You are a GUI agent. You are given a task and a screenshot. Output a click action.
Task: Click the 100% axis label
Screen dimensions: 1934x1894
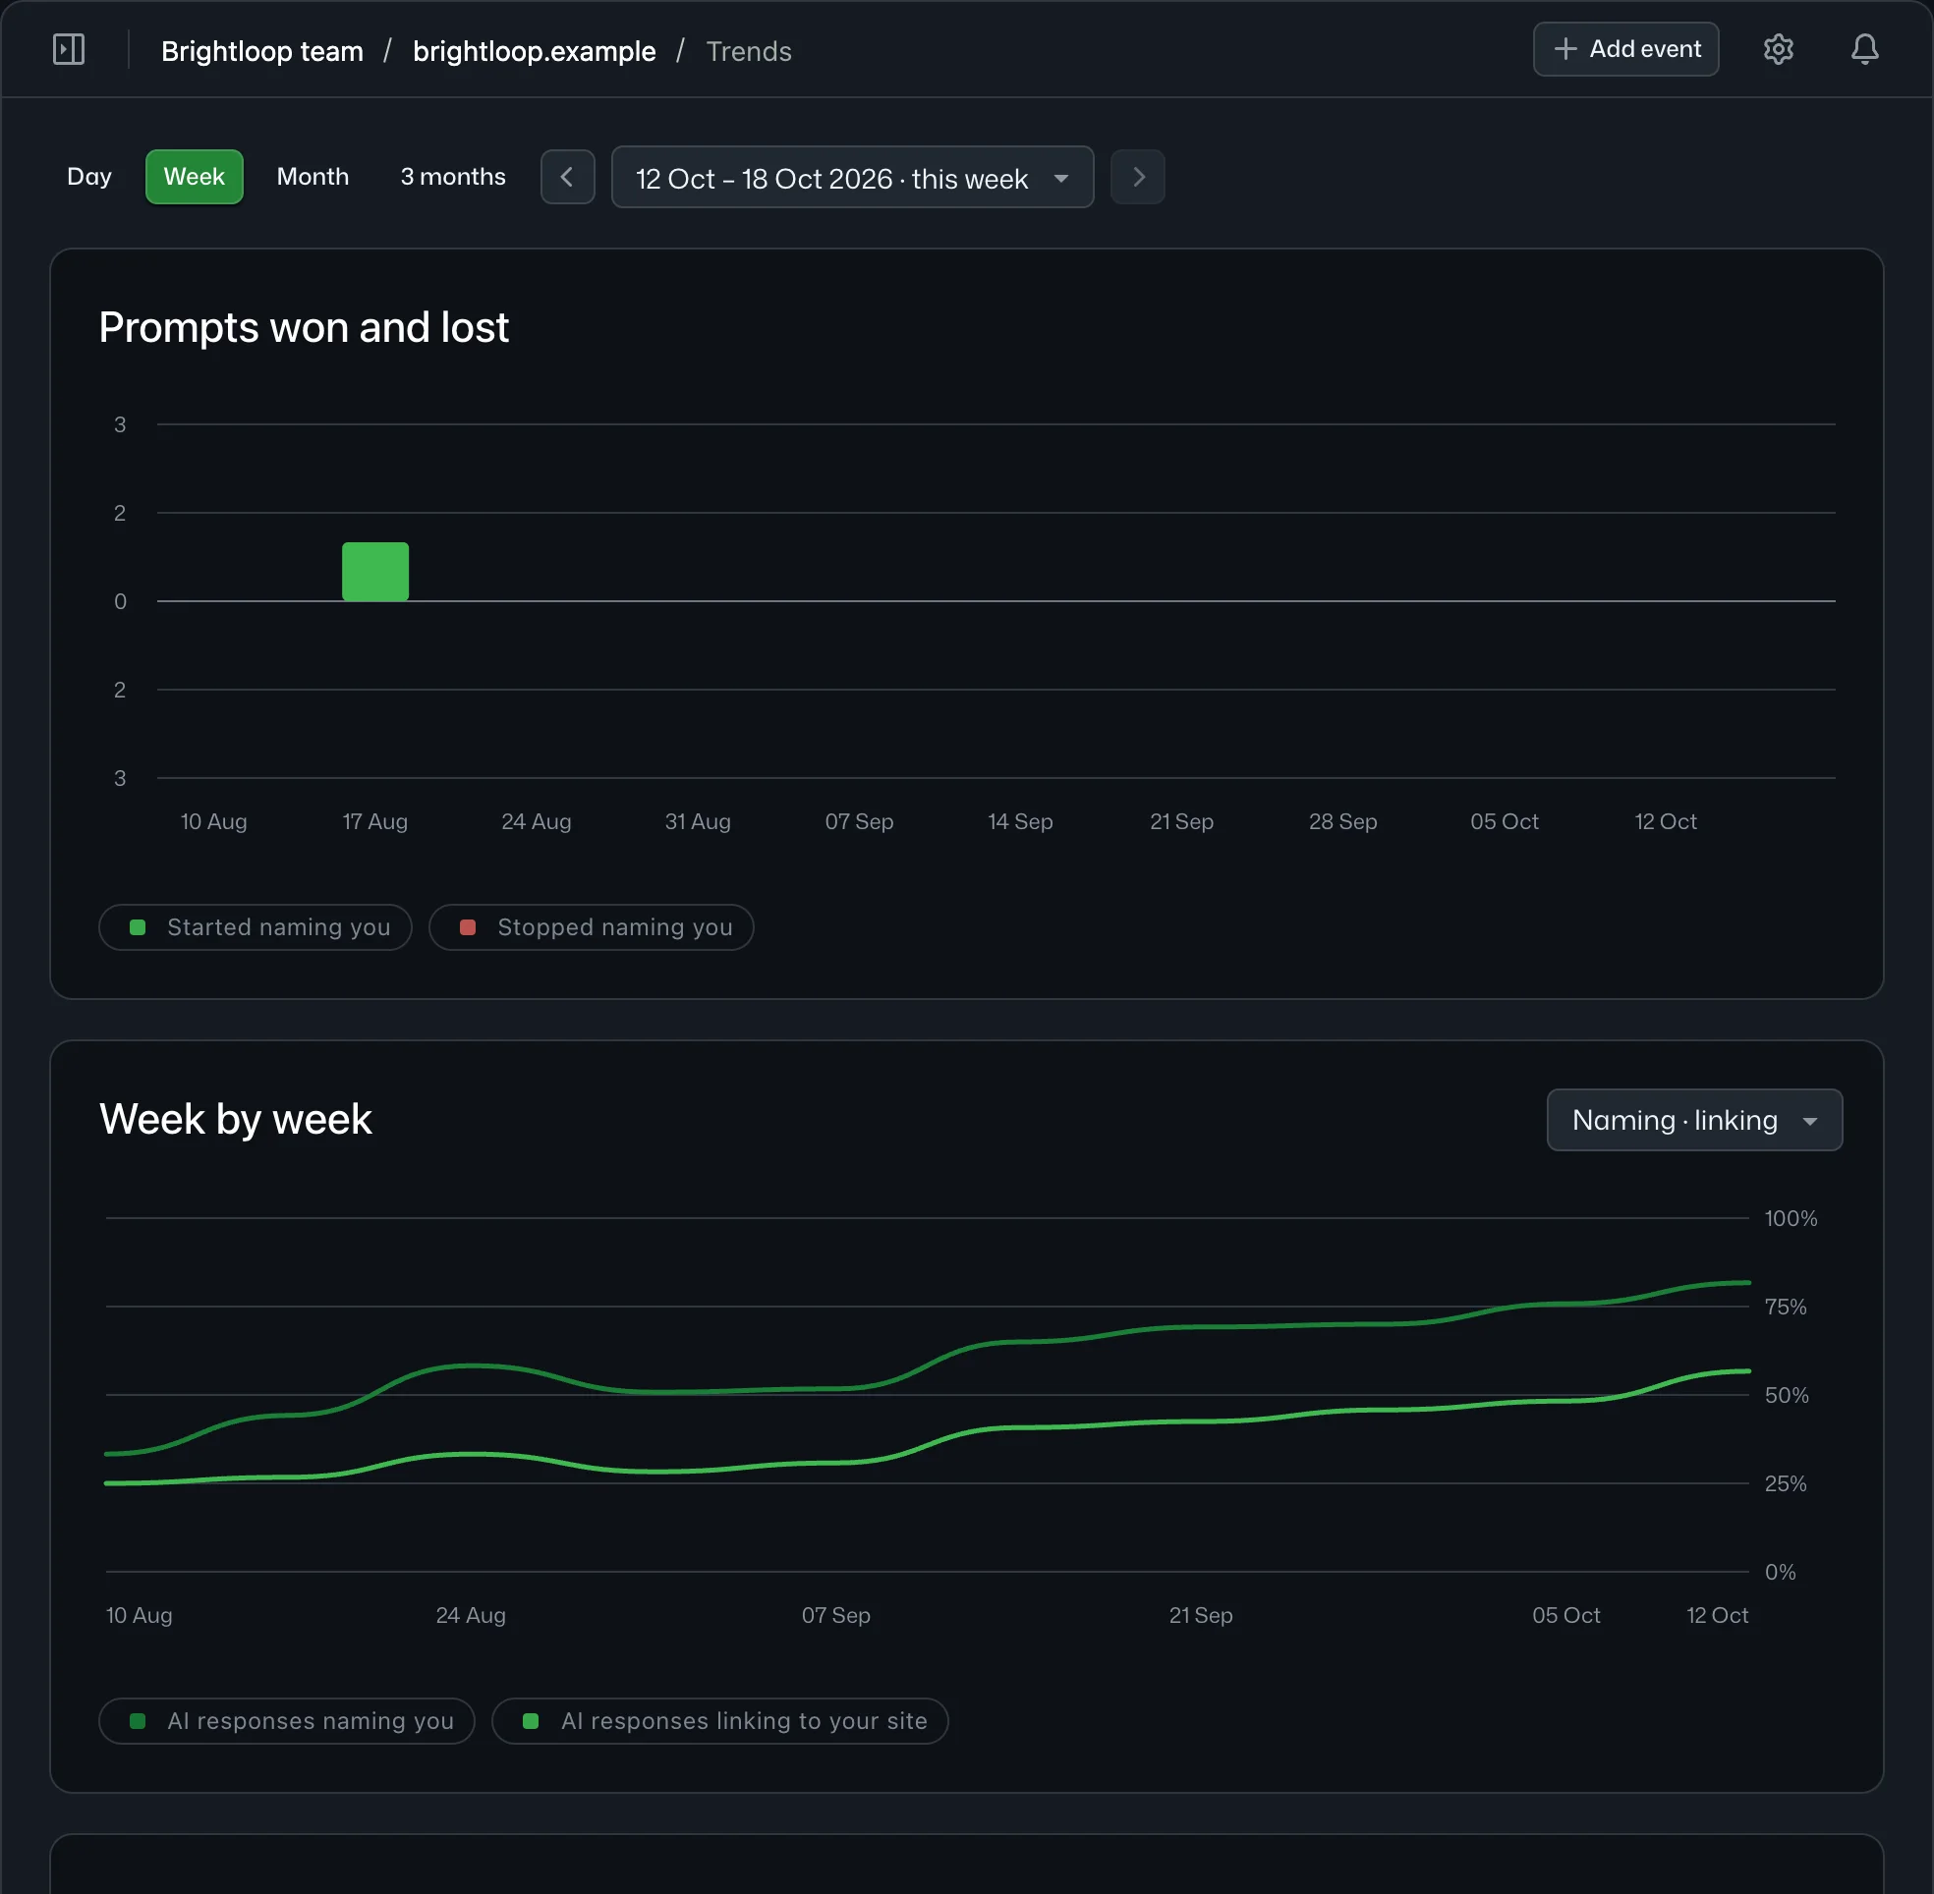coord(1791,1218)
